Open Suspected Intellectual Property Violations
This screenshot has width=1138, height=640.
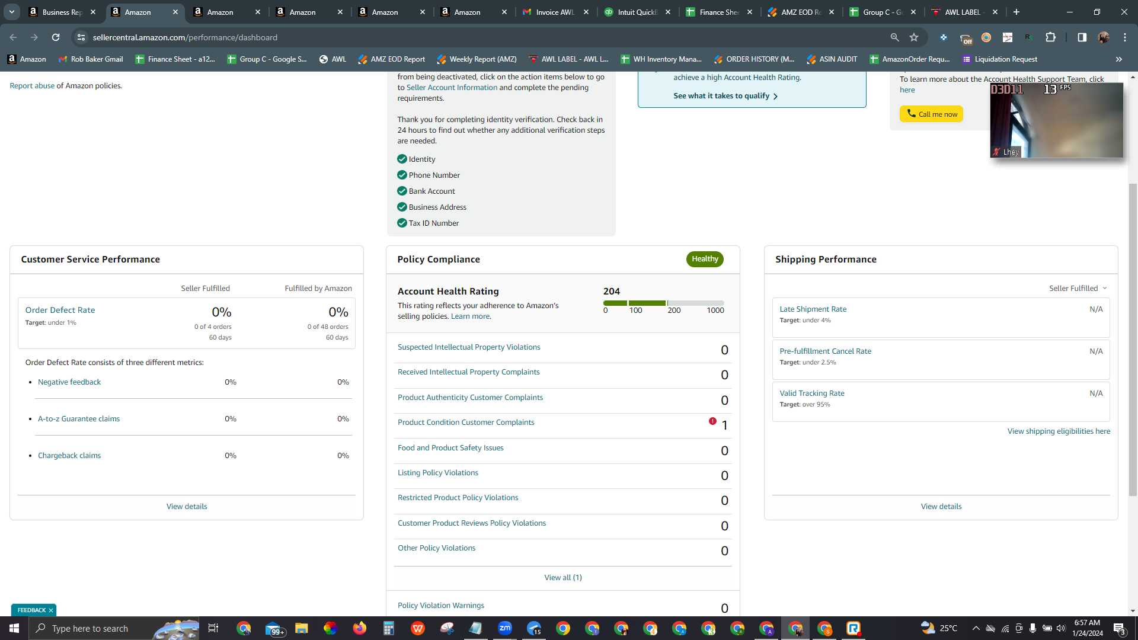(x=469, y=347)
